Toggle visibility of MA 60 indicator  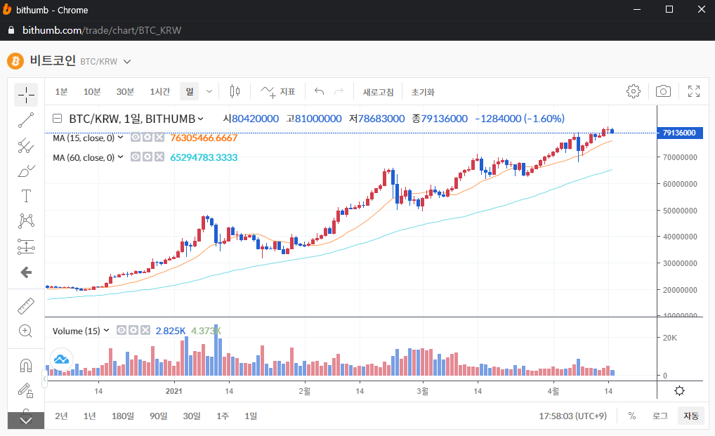click(136, 157)
